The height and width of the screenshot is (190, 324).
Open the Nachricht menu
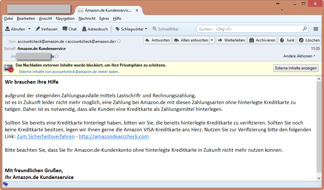point(87,18)
